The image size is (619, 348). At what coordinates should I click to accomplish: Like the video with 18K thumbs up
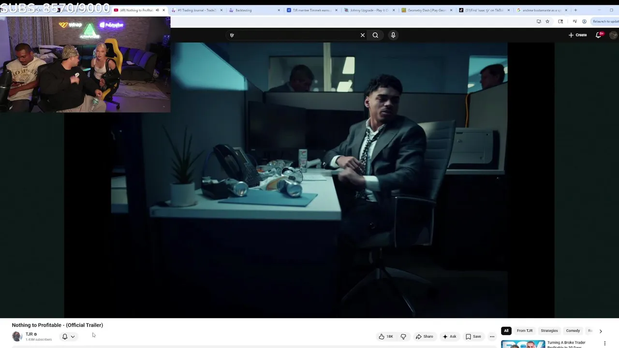(386, 336)
